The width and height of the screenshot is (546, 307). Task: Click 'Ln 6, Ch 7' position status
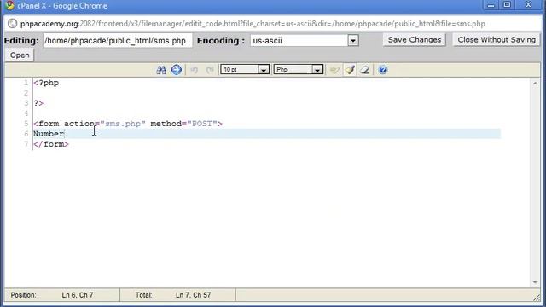[x=78, y=295]
